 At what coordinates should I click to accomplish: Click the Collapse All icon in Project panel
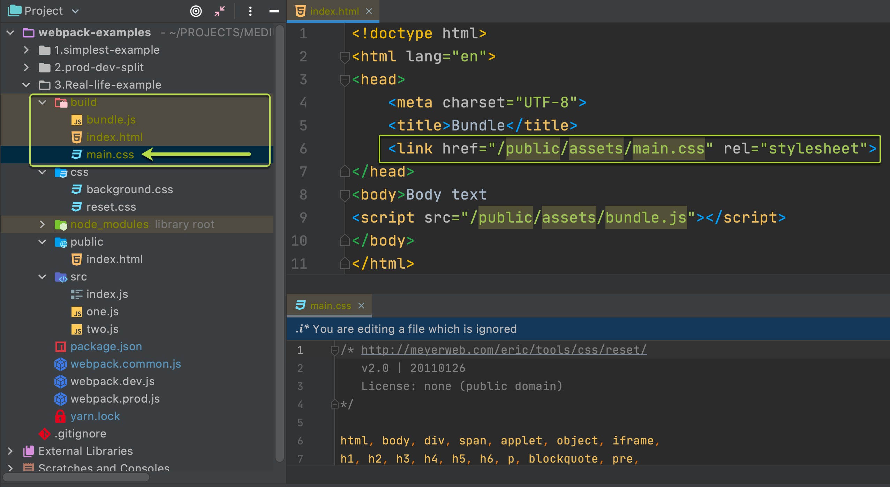coord(220,11)
